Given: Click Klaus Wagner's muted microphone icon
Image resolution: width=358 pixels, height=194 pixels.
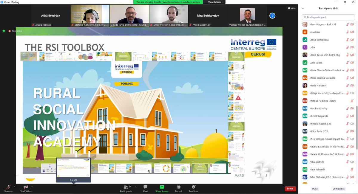Looking at the screenshot, I should [348, 24].
